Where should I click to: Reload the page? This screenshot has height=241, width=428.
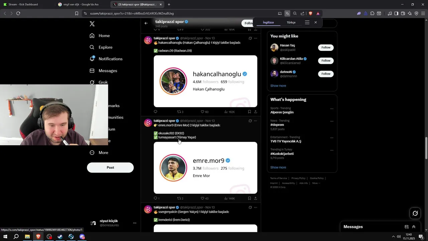point(18,13)
